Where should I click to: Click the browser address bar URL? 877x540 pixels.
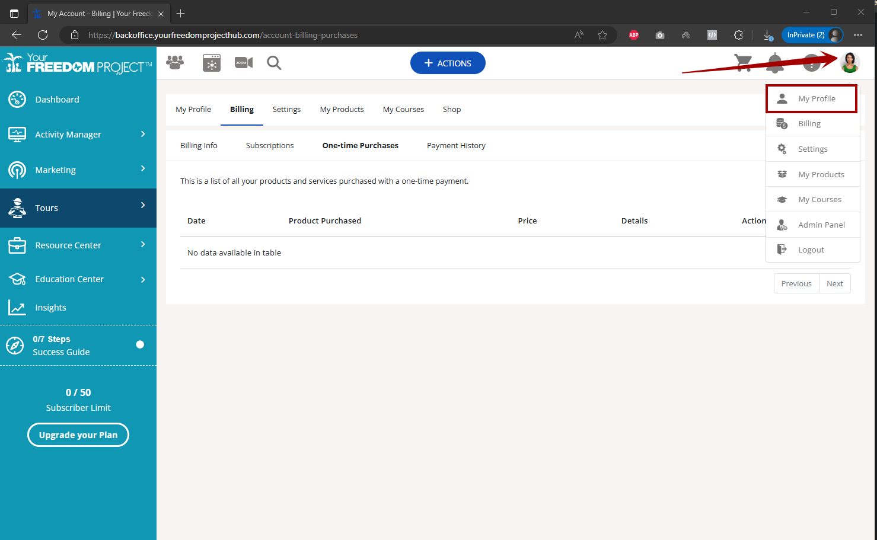click(x=222, y=35)
